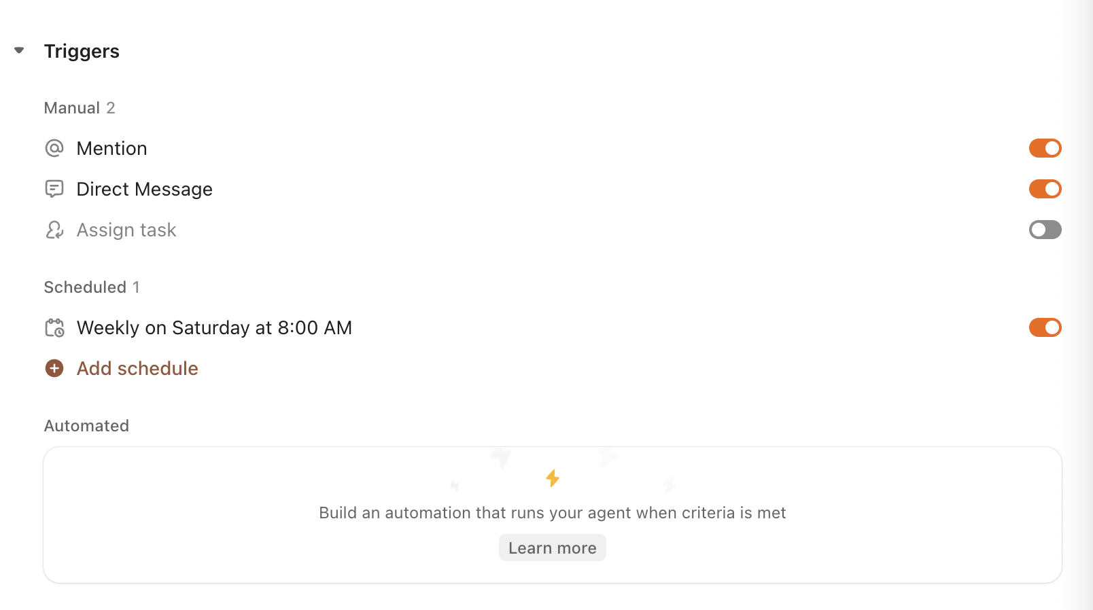The height and width of the screenshot is (610, 1093).
Task: Enable the Assign task toggle
Action: (x=1045, y=230)
